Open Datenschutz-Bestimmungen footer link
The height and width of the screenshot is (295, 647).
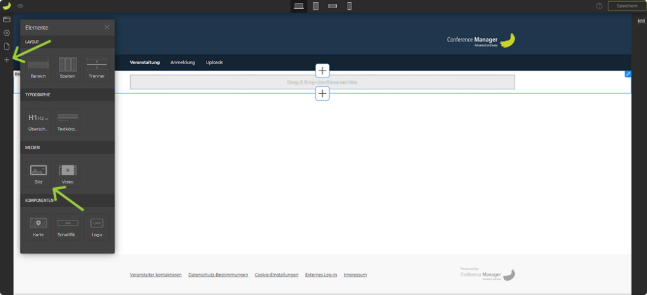pos(218,275)
